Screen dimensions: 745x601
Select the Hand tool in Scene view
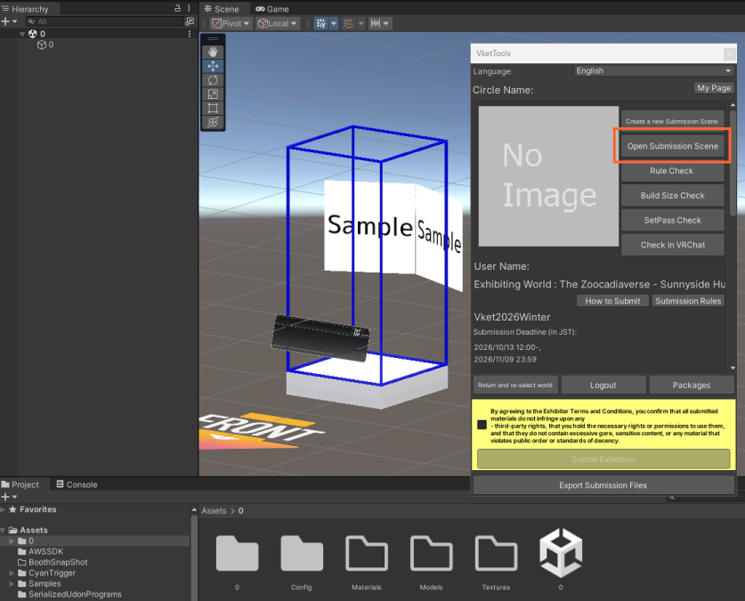point(213,52)
